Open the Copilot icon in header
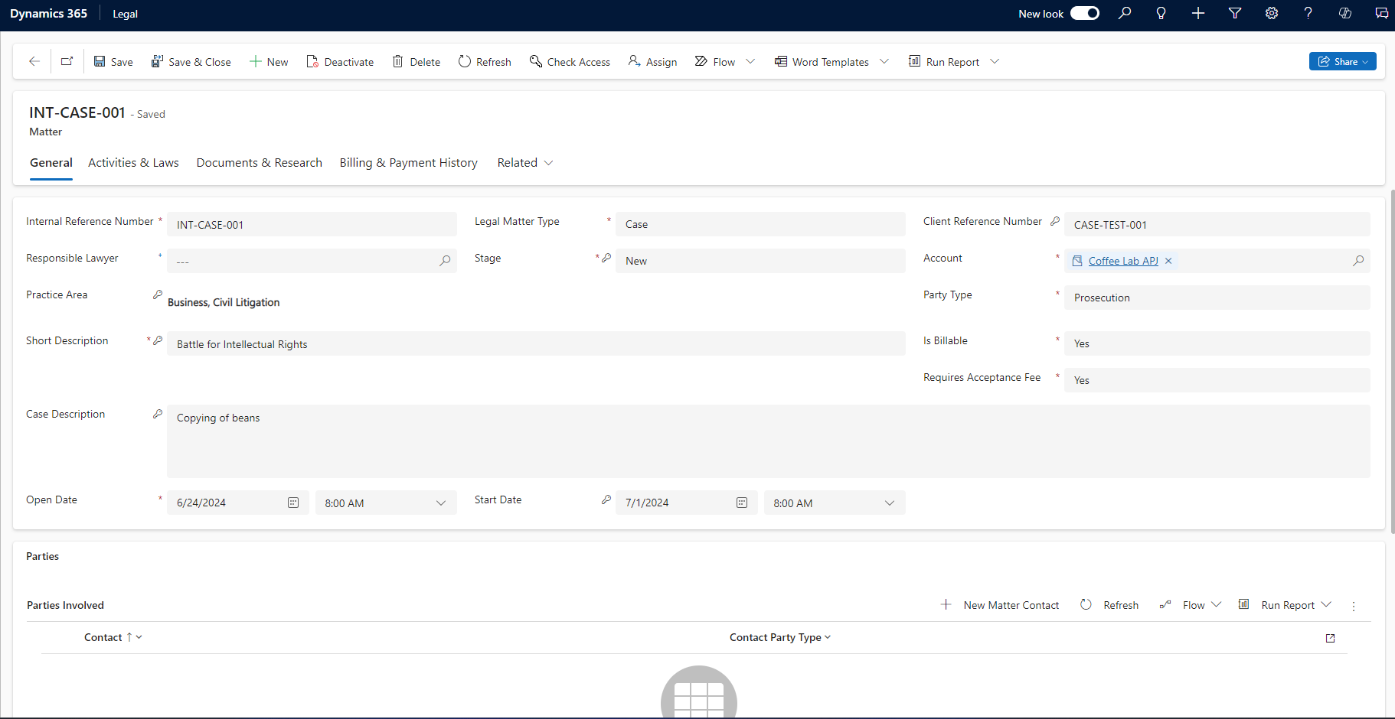This screenshot has width=1395, height=719. coord(1345,13)
